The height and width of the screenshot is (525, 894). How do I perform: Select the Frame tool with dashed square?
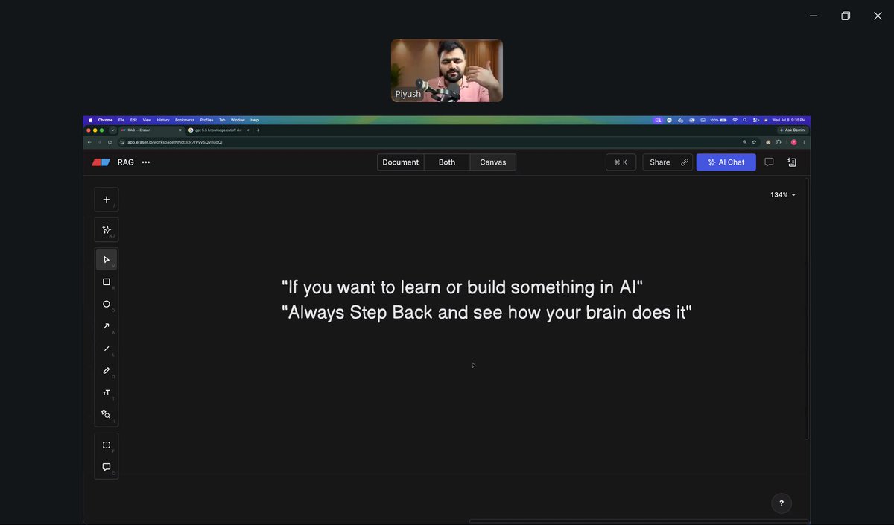point(106,445)
